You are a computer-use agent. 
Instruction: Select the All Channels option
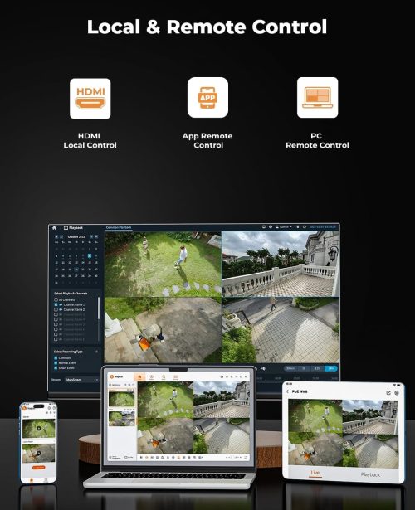coord(56,299)
